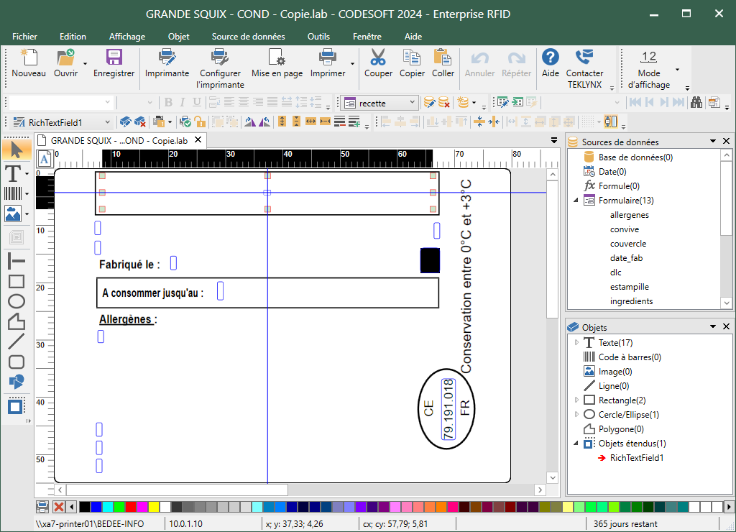This screenshot has height=532, width=736.
Task: Click the Couper scissors icon
Action: [x=378, y=58]
